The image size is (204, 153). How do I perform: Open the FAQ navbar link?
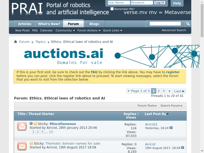tap(35, 30)
